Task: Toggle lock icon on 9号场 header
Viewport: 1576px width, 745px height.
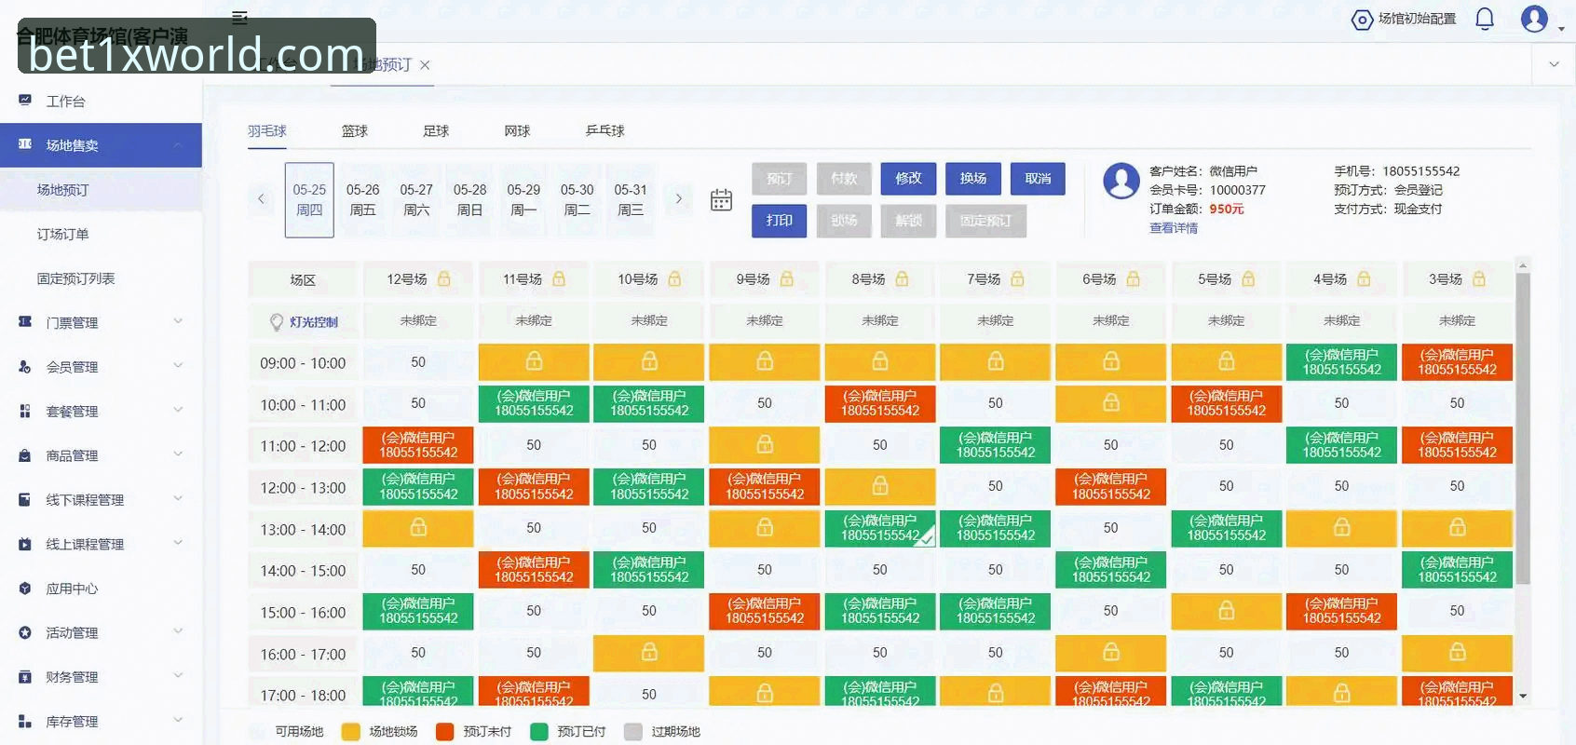Action: point(787,279)
